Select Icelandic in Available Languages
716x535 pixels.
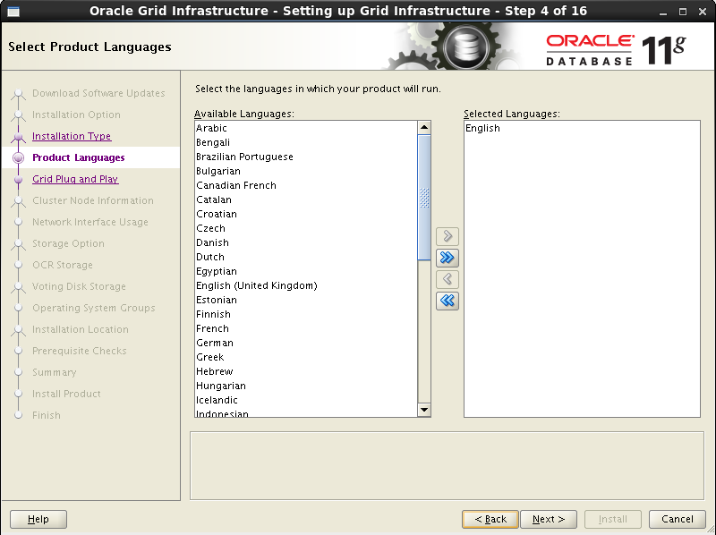(306, 400)
